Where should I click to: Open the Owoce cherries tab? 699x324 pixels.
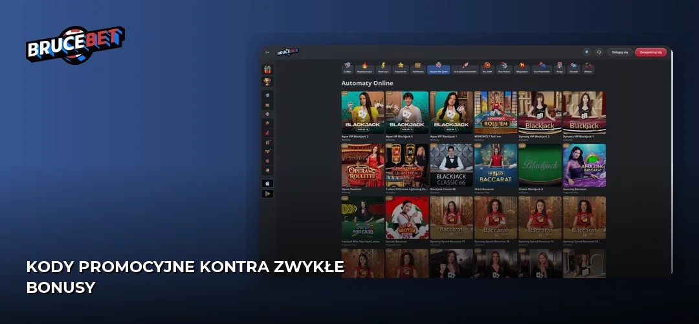[x=588, y=68]
